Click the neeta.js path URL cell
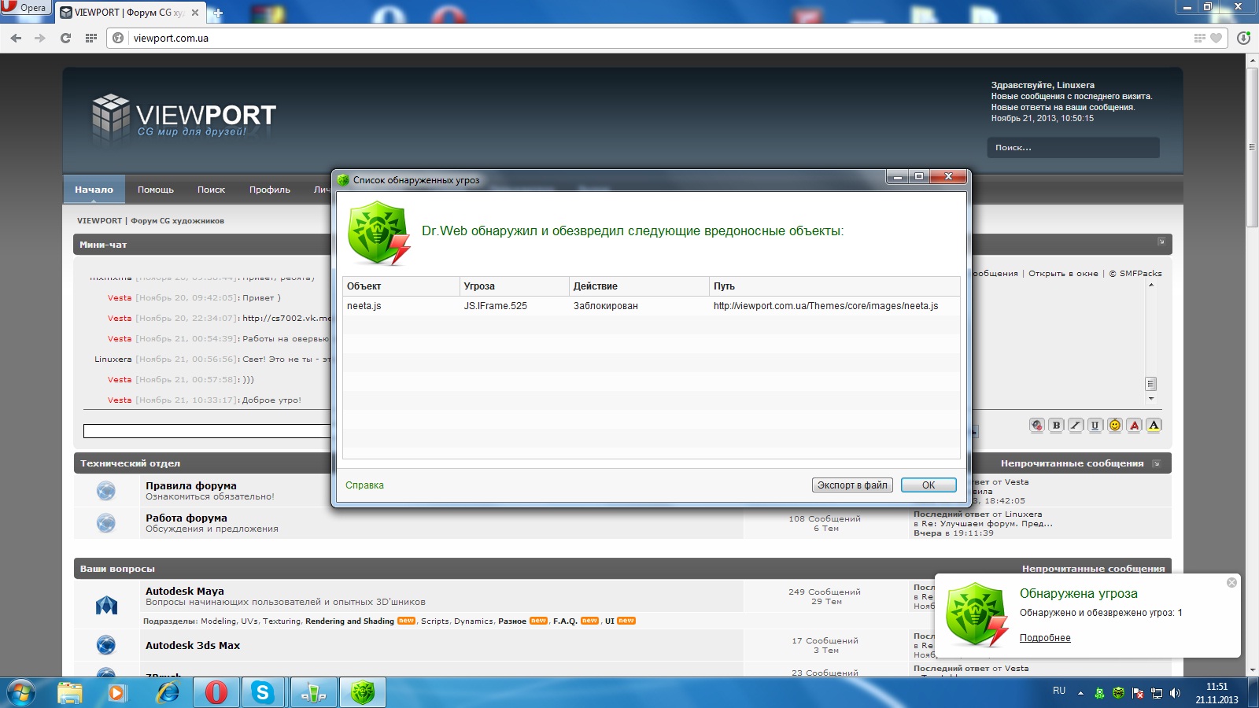This screenshot has height=708, width=1259. 825,306
